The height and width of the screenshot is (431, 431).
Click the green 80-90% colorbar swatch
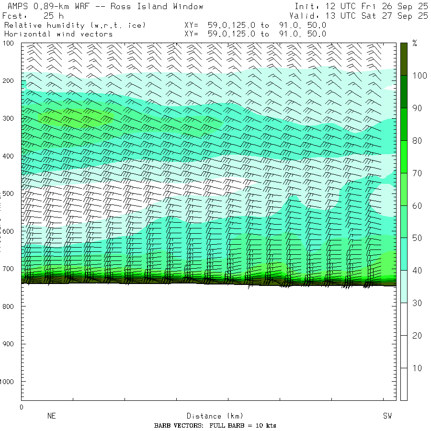click(404, 124)
